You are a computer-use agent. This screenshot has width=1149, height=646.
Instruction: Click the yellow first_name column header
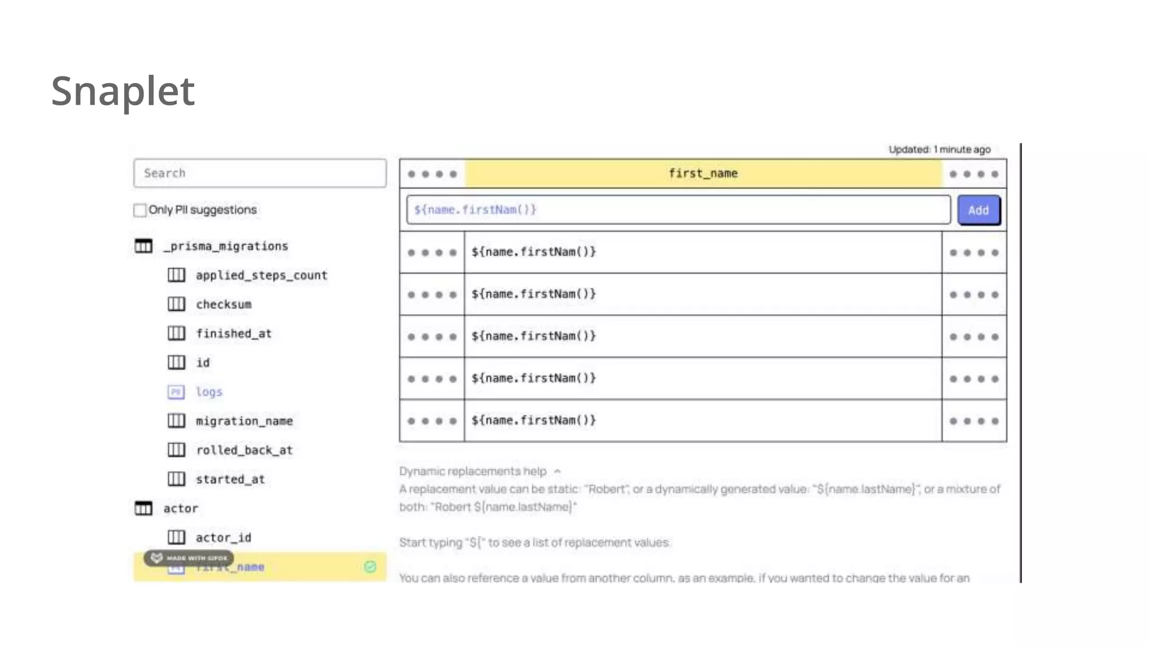pyautogui.click(x=703, y=174)
